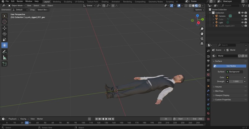Uncheck the Collection exclude checkbox

239,13
